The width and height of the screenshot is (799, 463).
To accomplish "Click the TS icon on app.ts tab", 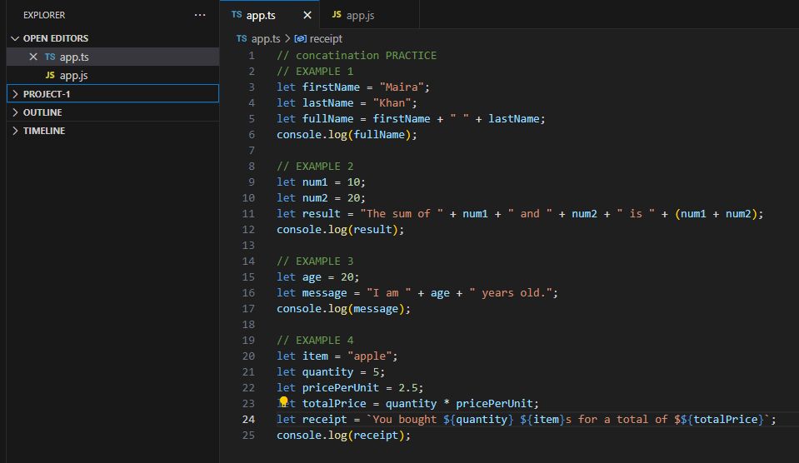I will pos(237,15).
